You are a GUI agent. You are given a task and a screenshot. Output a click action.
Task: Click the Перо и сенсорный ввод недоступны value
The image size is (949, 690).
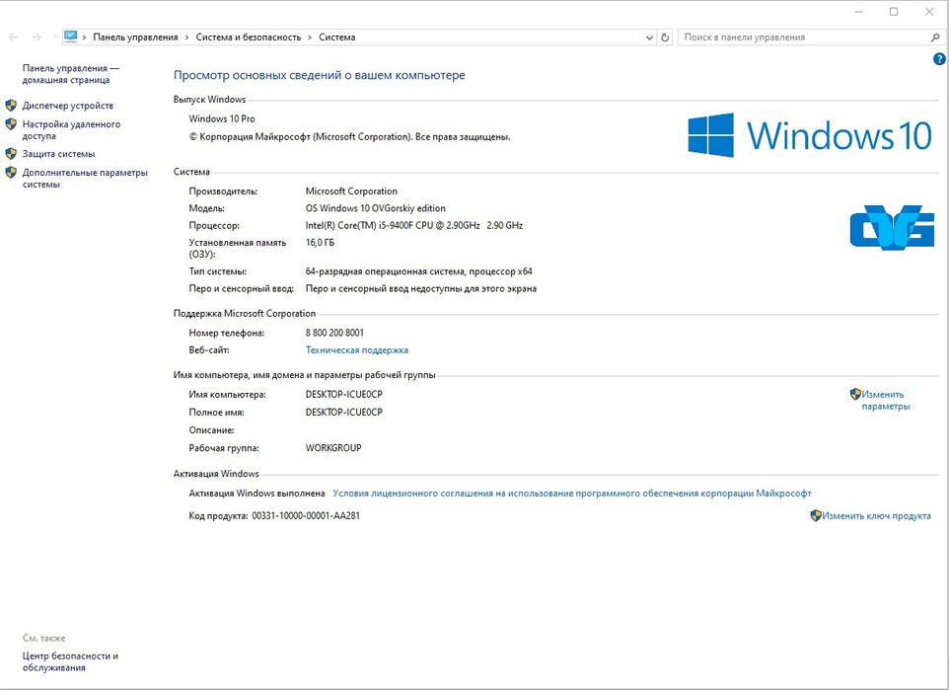(420, 289)
